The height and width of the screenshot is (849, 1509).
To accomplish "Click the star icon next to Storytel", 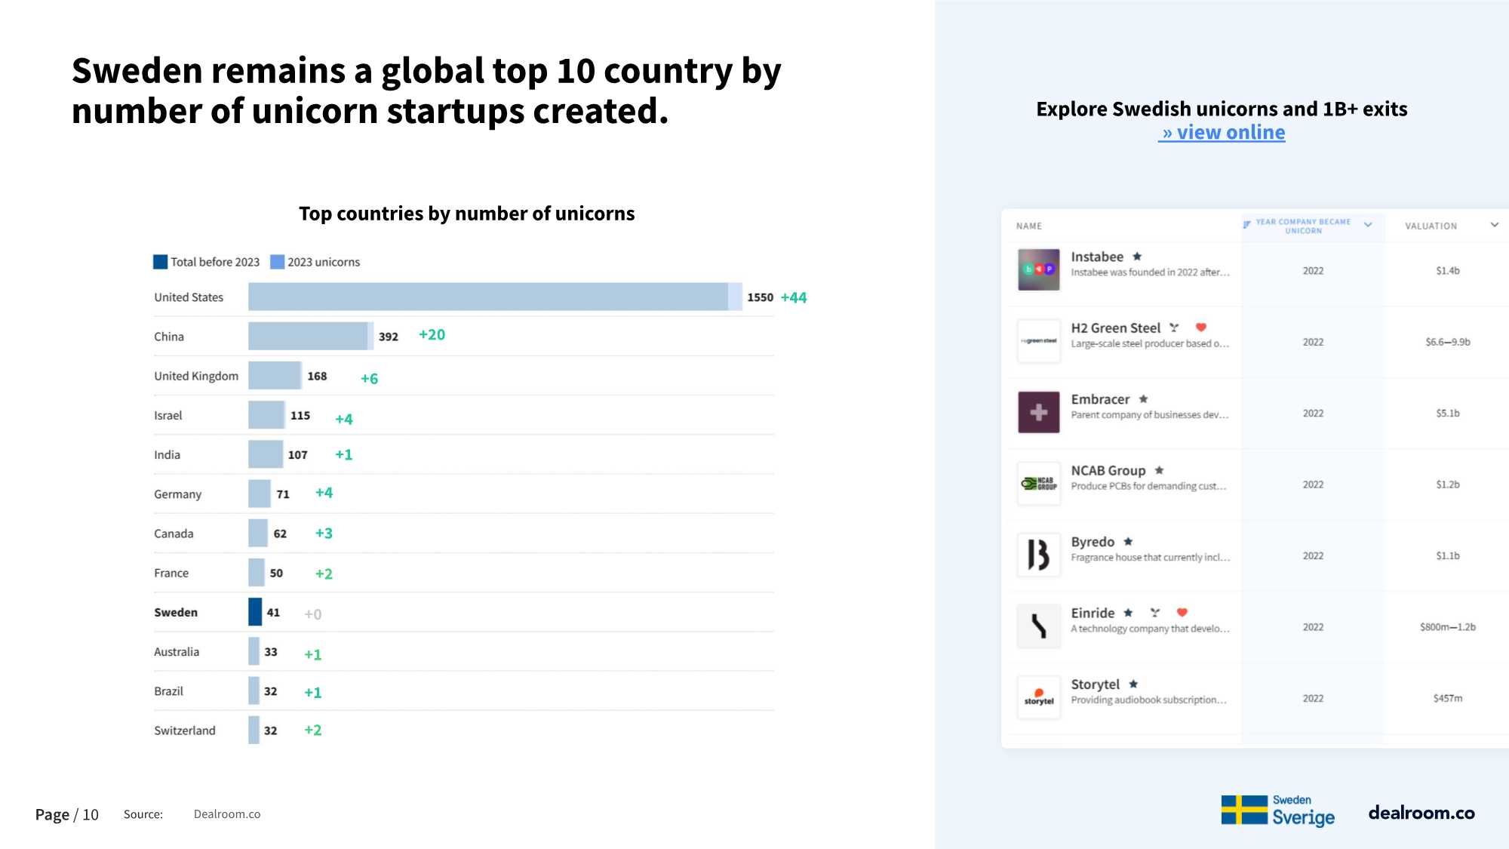I will tap(1133, 684).
